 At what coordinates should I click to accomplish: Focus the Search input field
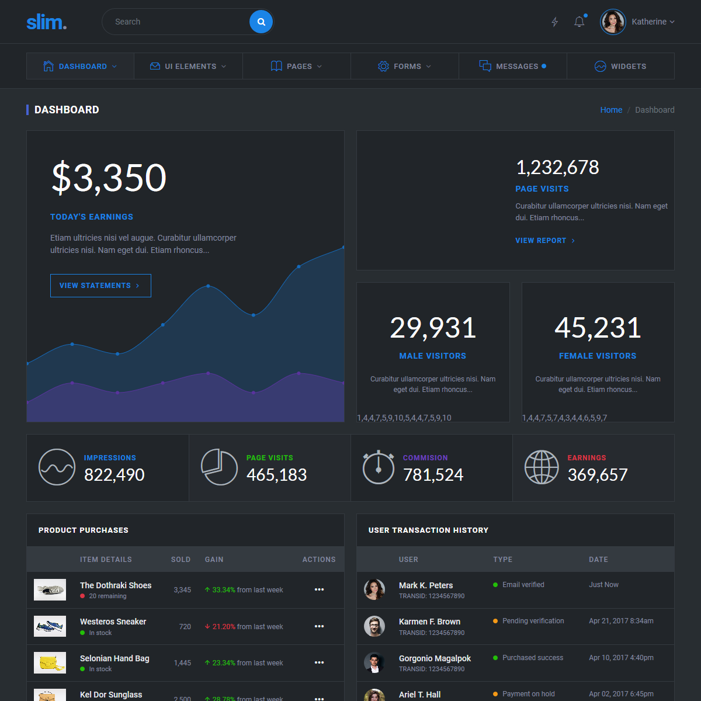click(175, 22)
